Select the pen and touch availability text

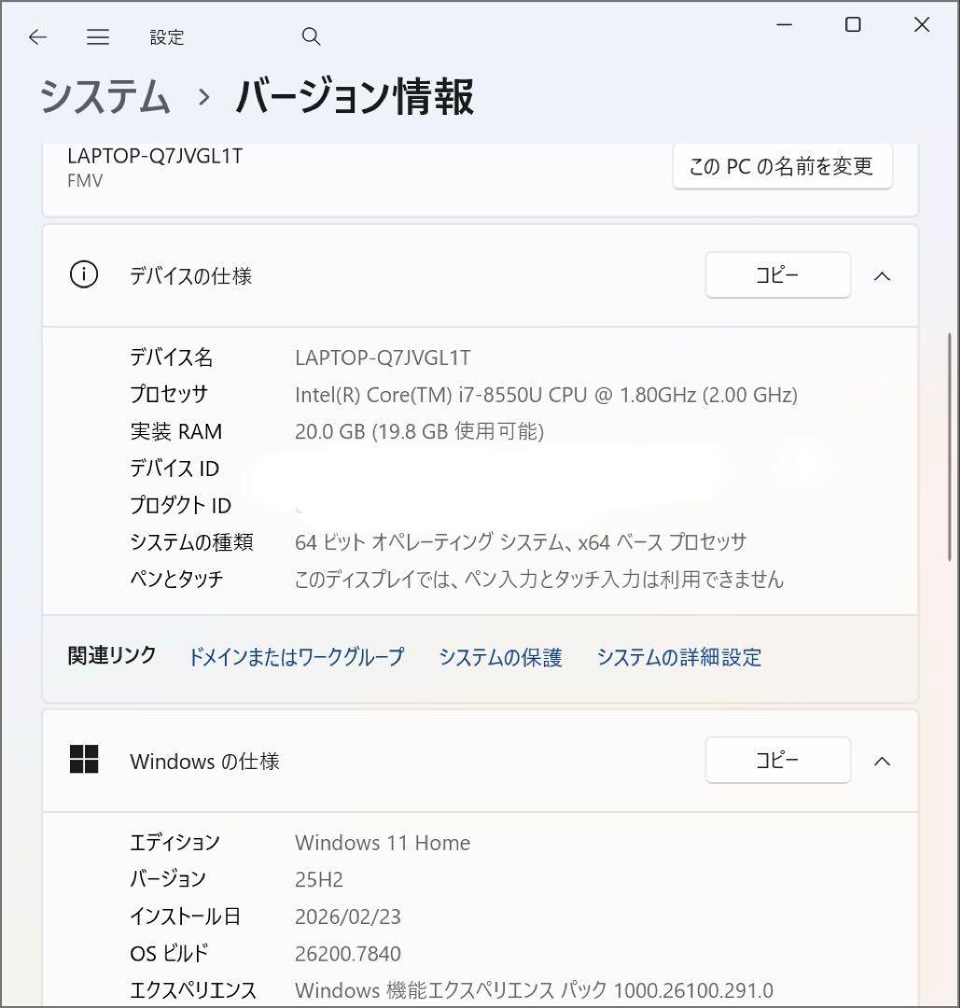539,580
